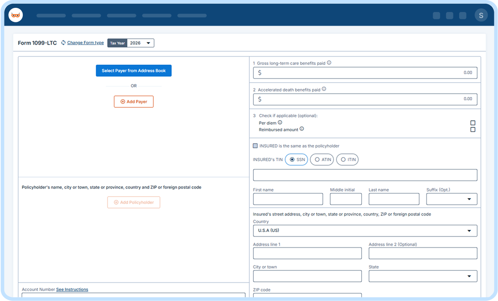Show info for Accelerated death benefits paid
Image resolution: width=498 pixels, height=301 pixels.
click(x=324, y=89)
